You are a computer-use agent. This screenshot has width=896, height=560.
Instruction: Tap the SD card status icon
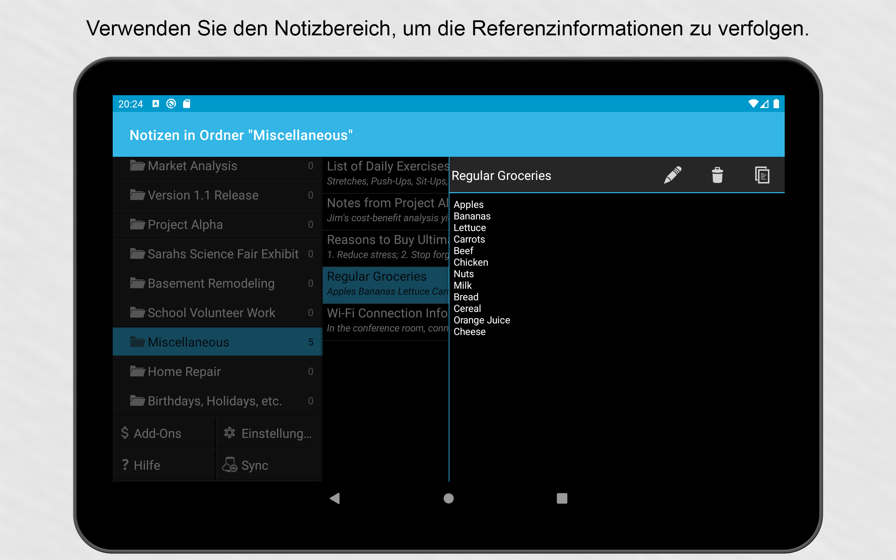pyautogui.click(x=187, y=104)
